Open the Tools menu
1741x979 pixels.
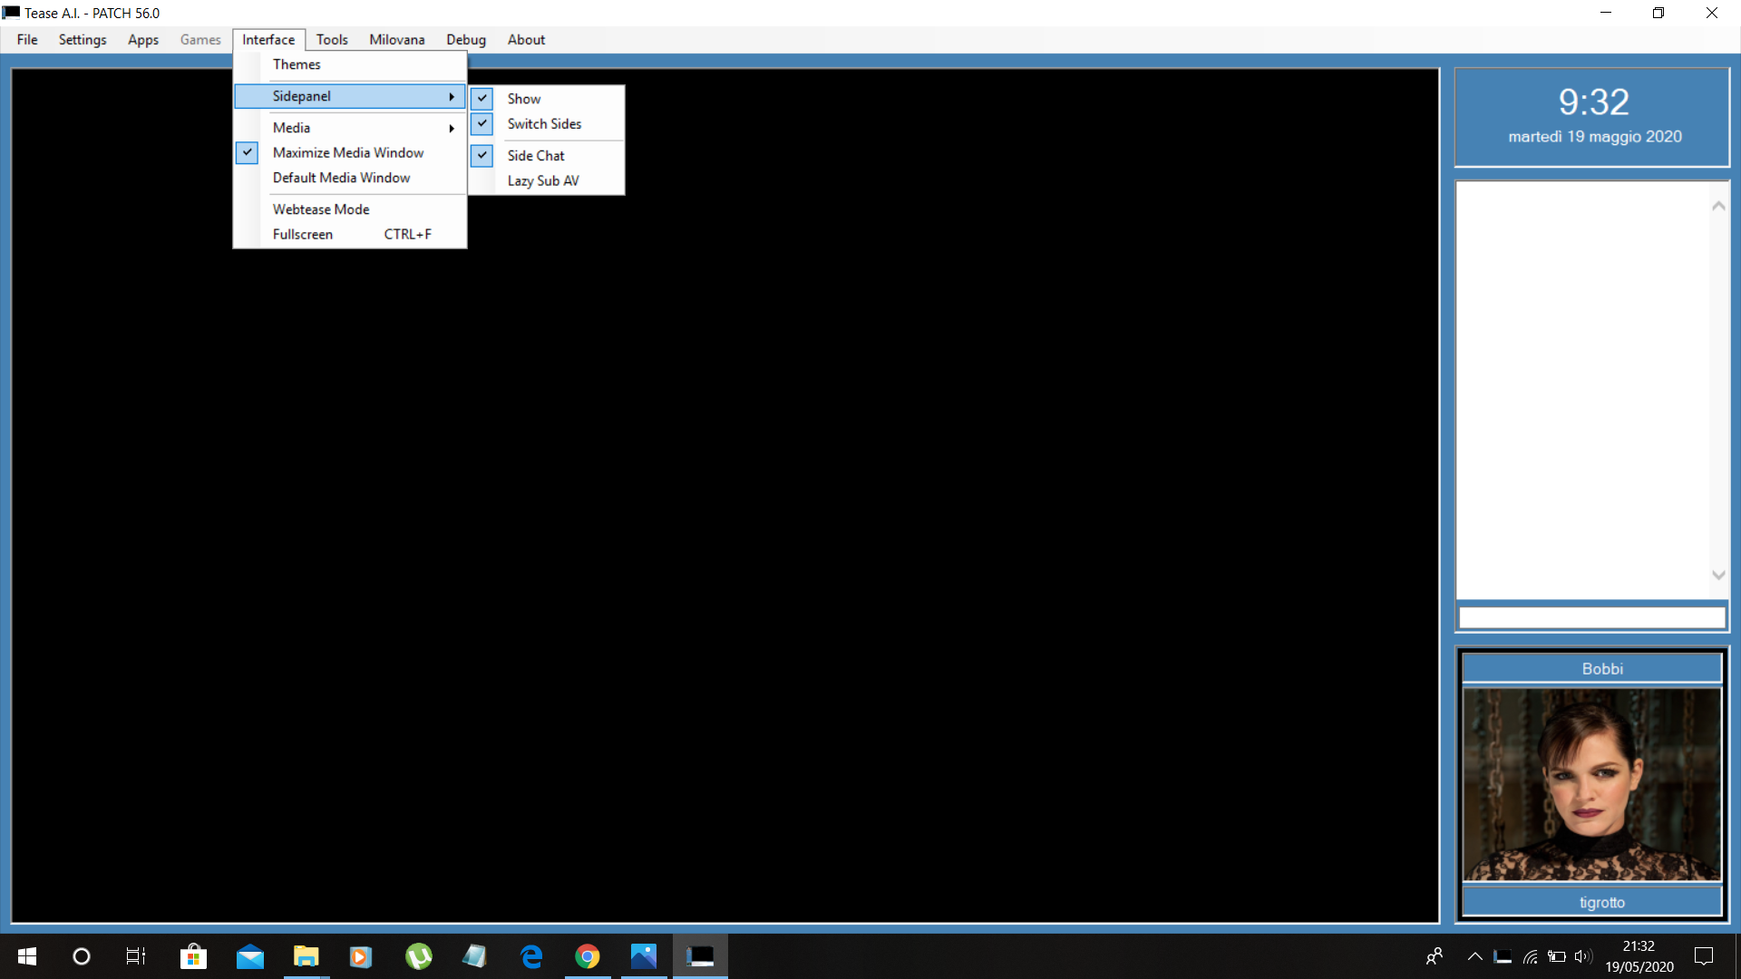pos(332,40)
